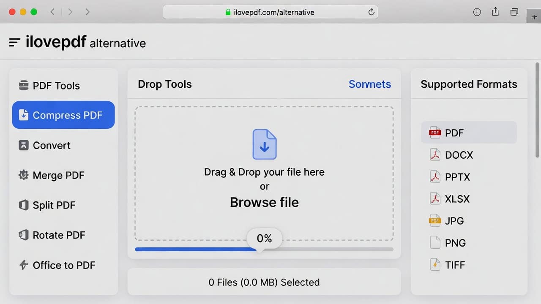
Task: Click the green padlock security icon
Action: (228, 12)
